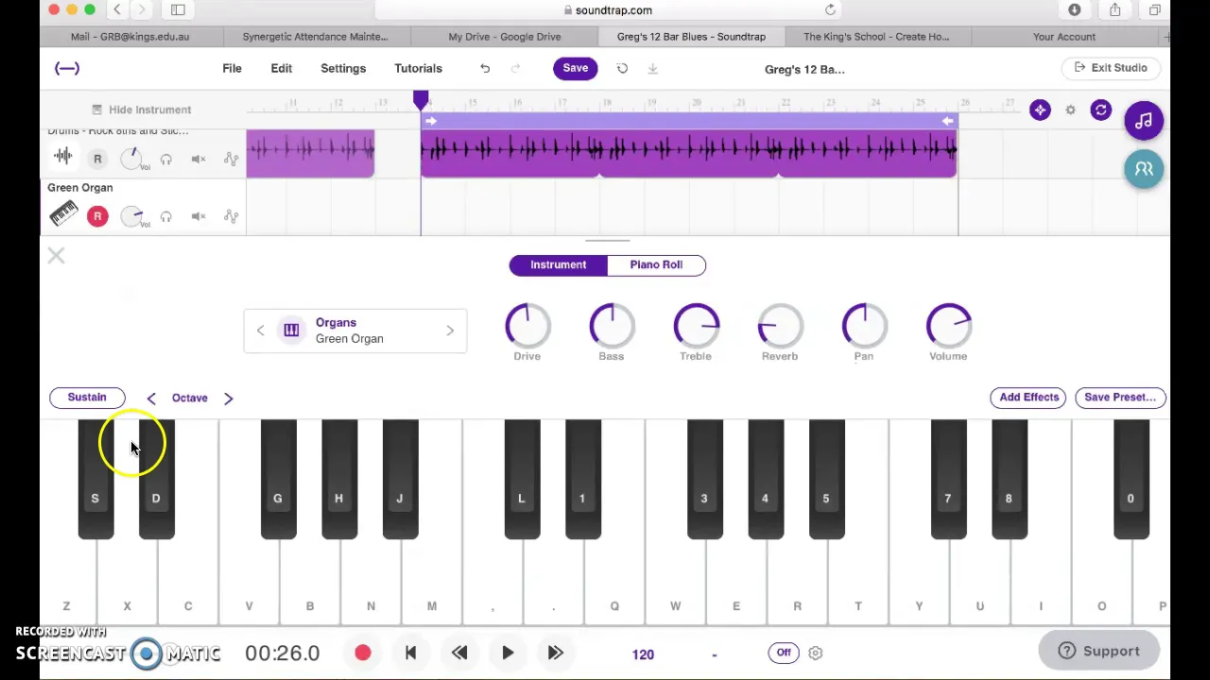Click the tempo value 120
The height and width of the screenshot is (680, 1210).
643,654
